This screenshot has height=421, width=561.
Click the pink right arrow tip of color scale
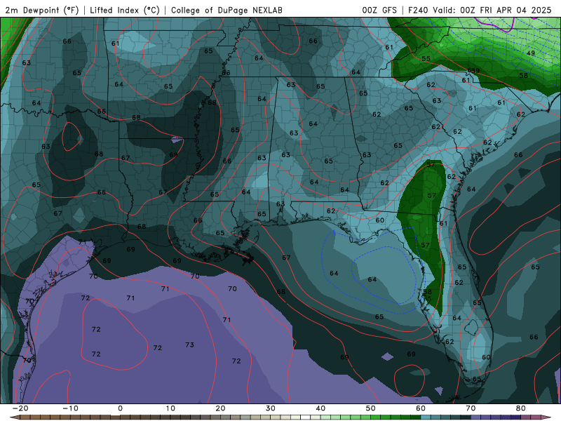coord(548,417)
